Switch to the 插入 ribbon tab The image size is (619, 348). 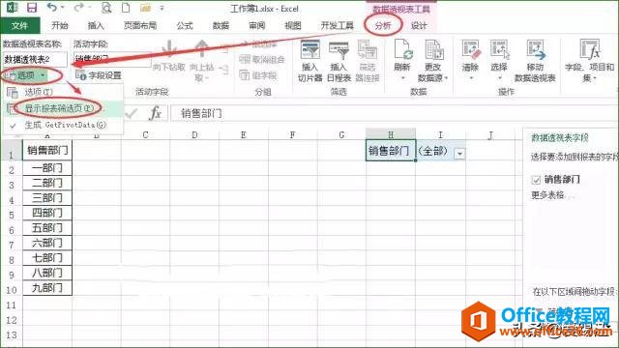[x=96, y=26]
